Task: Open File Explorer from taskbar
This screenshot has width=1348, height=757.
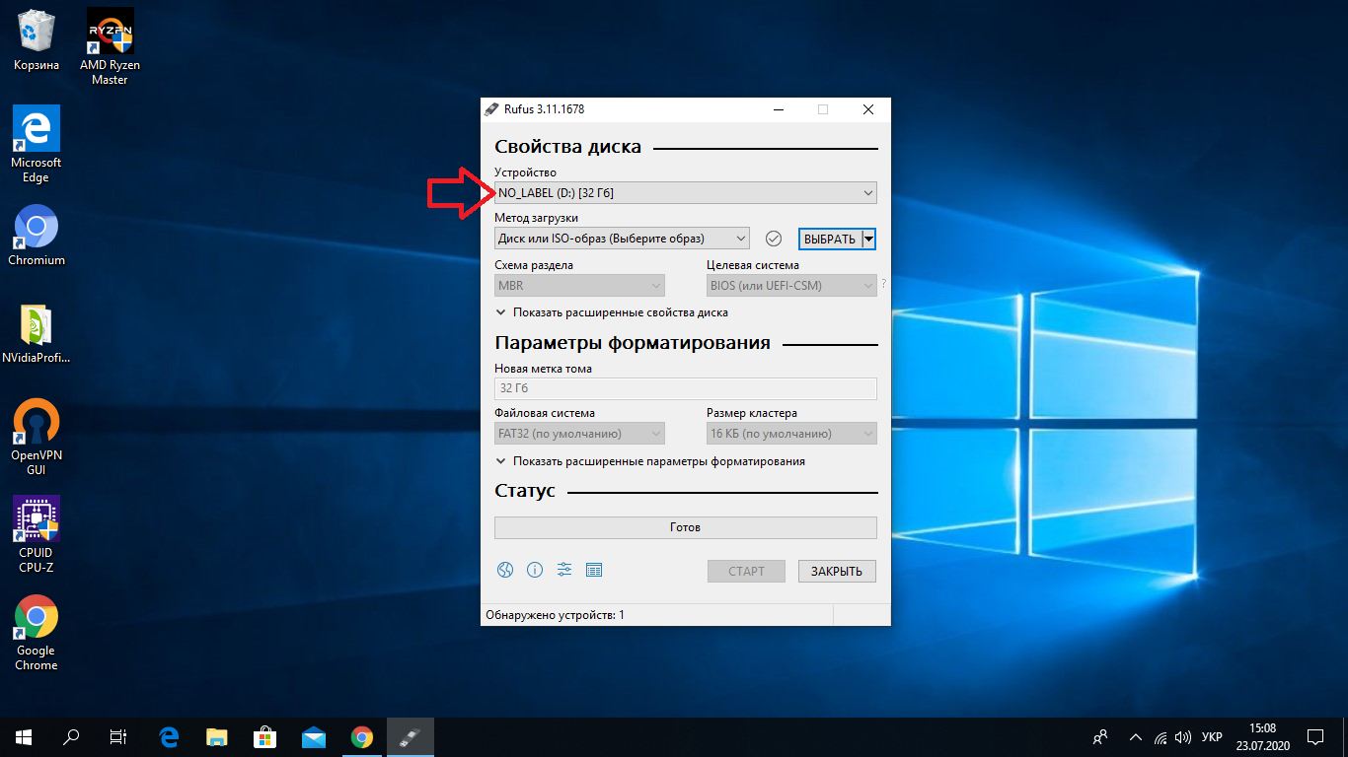Action: pos(217,737)
